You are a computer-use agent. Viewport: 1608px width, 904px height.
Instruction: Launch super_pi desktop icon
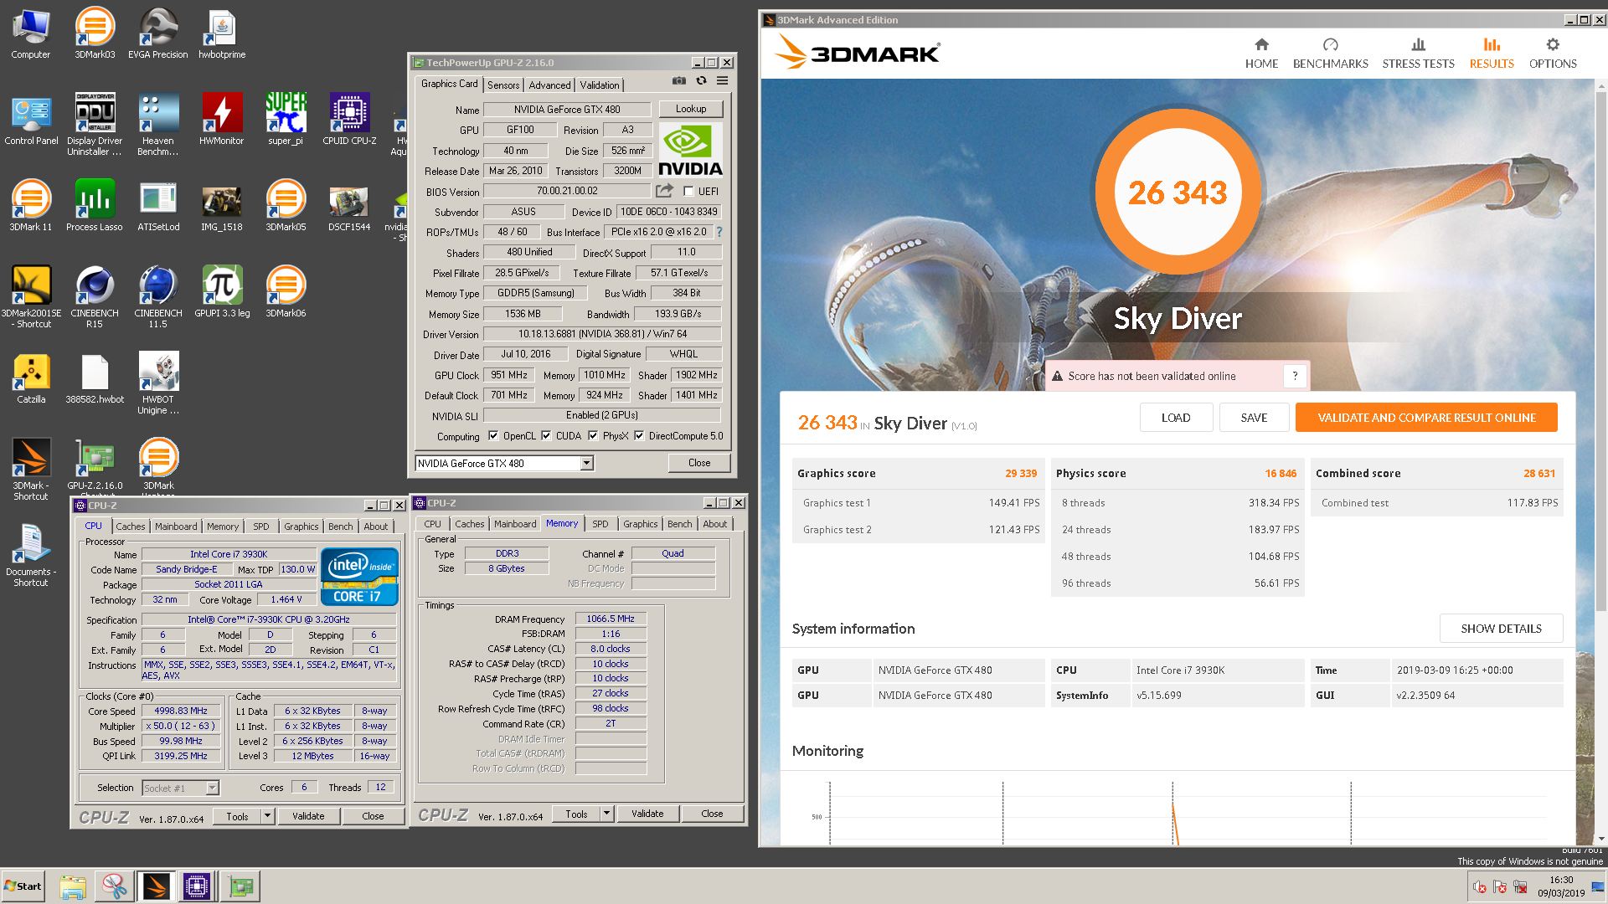click(286, 119)
